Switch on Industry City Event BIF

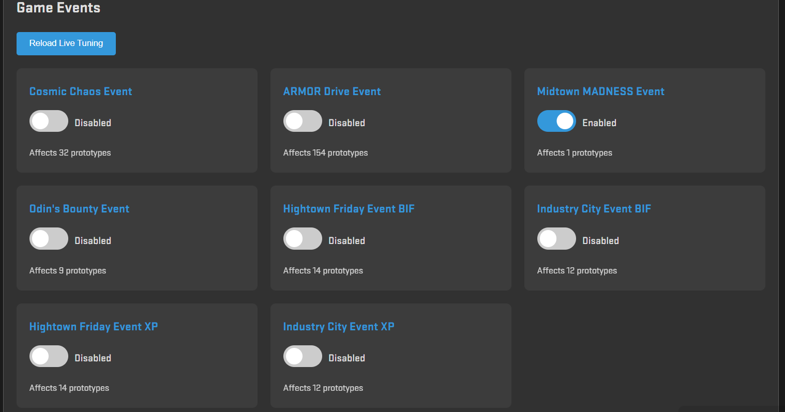click(x=556, y=239)
